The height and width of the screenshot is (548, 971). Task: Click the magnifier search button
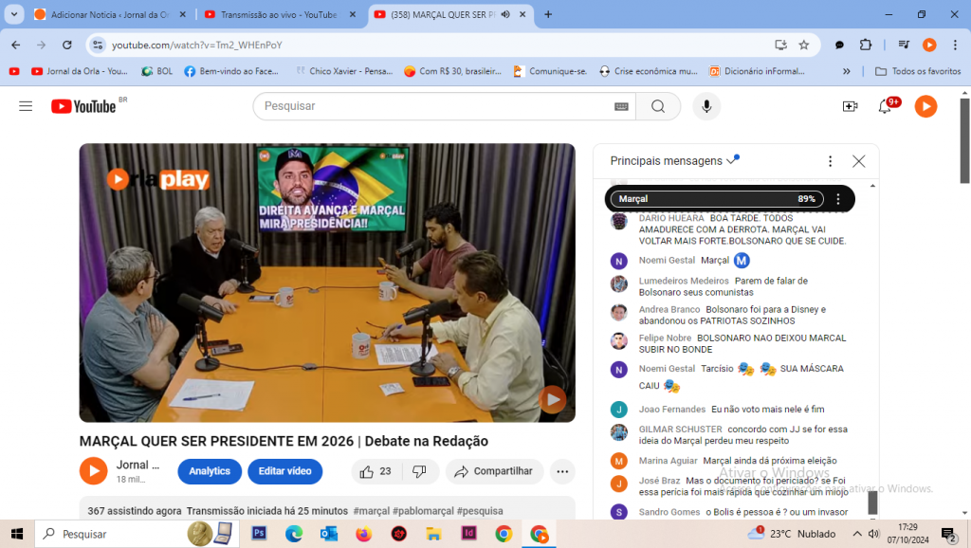coord(658,106)
